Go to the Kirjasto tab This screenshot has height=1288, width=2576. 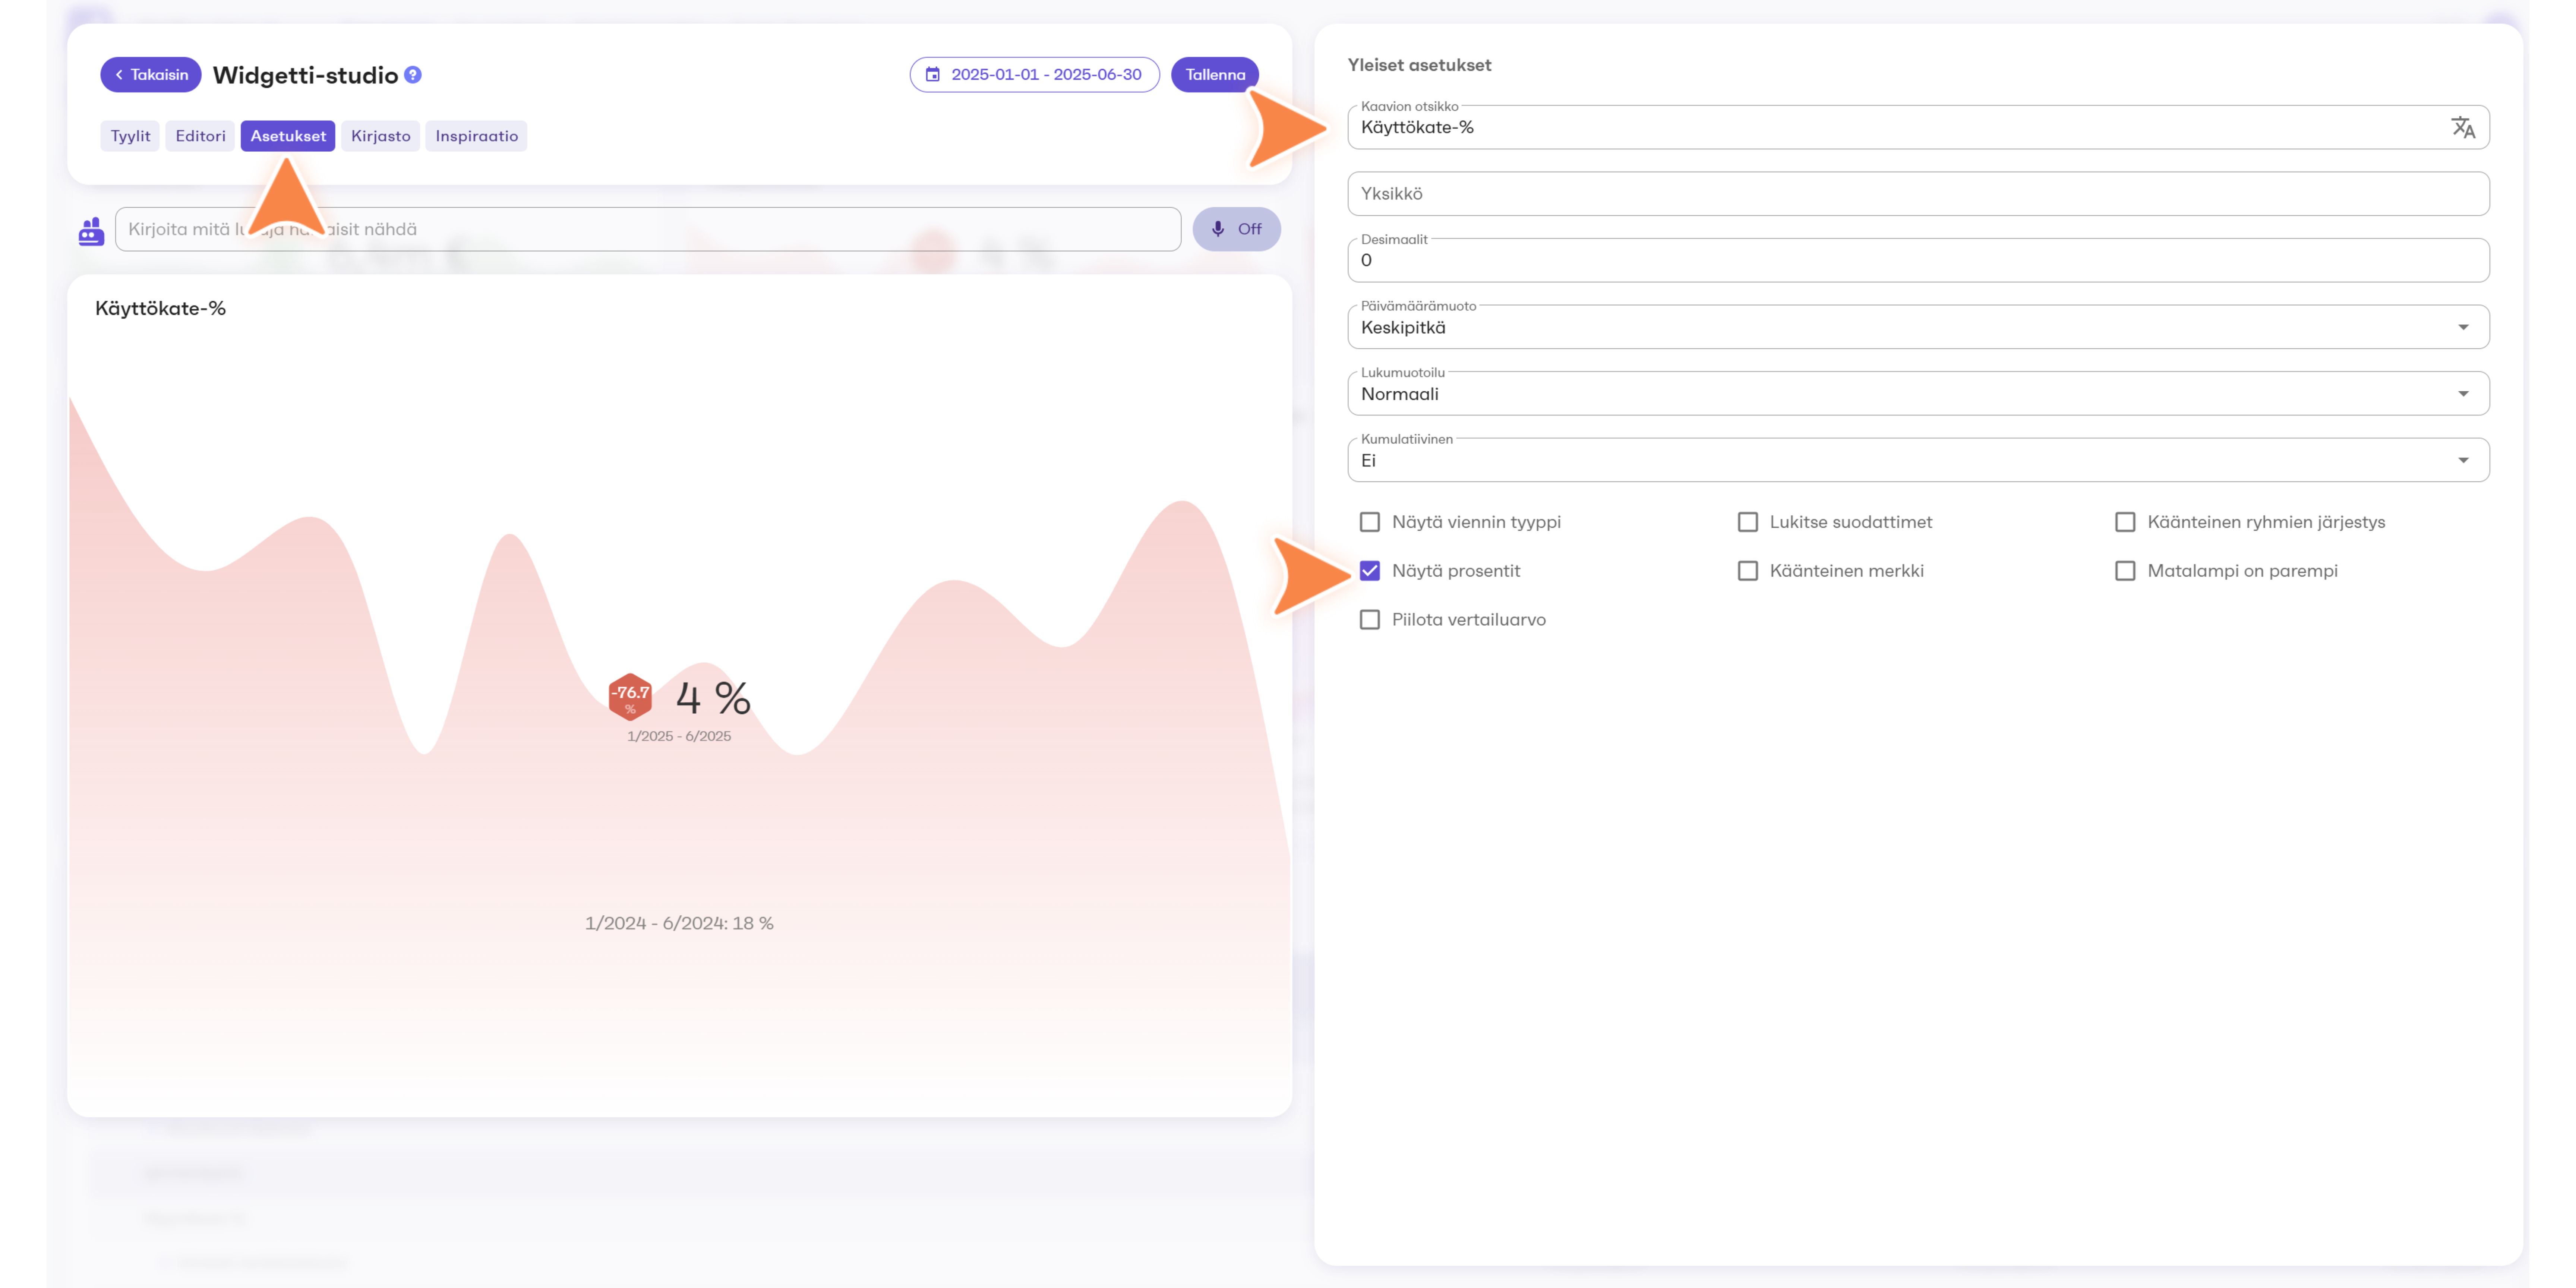pyautogui.click(x=380, y=136)
